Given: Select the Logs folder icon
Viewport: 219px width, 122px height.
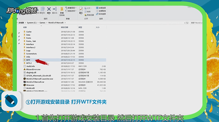Looking at the screenshot, I should pos(25,51).
